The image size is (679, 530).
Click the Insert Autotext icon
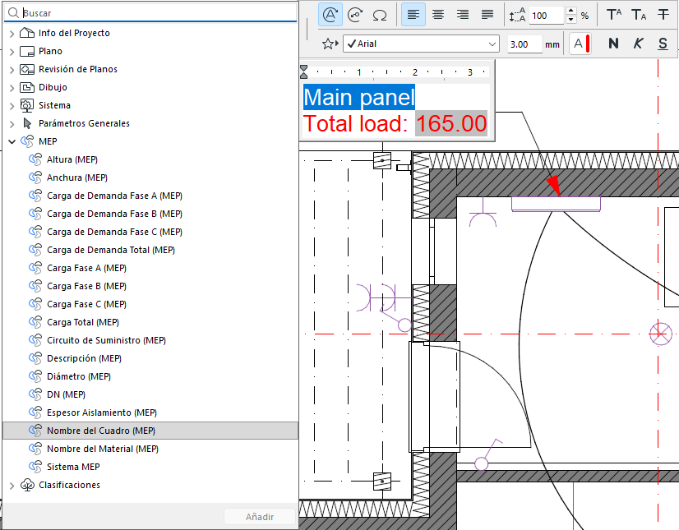330,15
